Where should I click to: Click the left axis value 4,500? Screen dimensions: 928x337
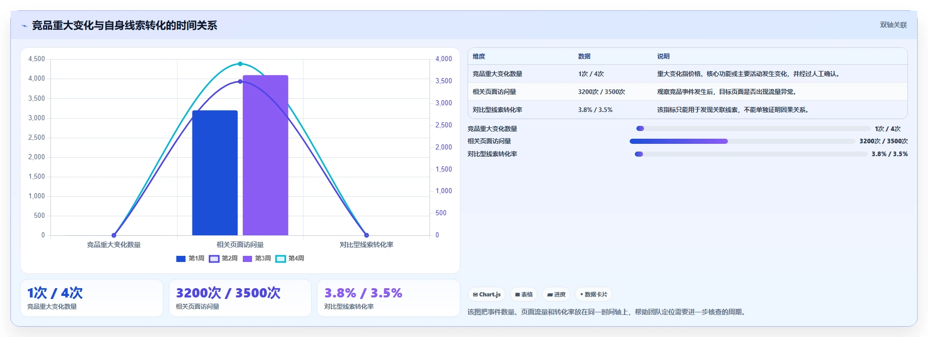click(37, 59)
